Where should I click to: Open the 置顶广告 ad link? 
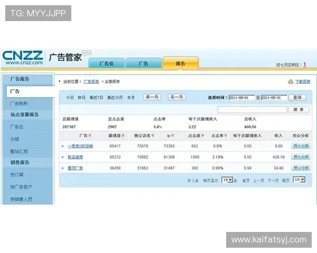pos(75,168)
